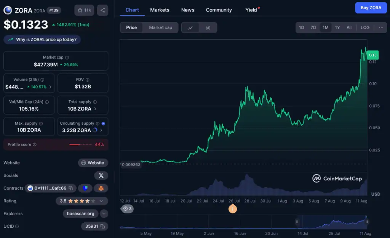Screen dimensions: 390x238
Task: Click UCID info icon
Action: tap(17, 226)
